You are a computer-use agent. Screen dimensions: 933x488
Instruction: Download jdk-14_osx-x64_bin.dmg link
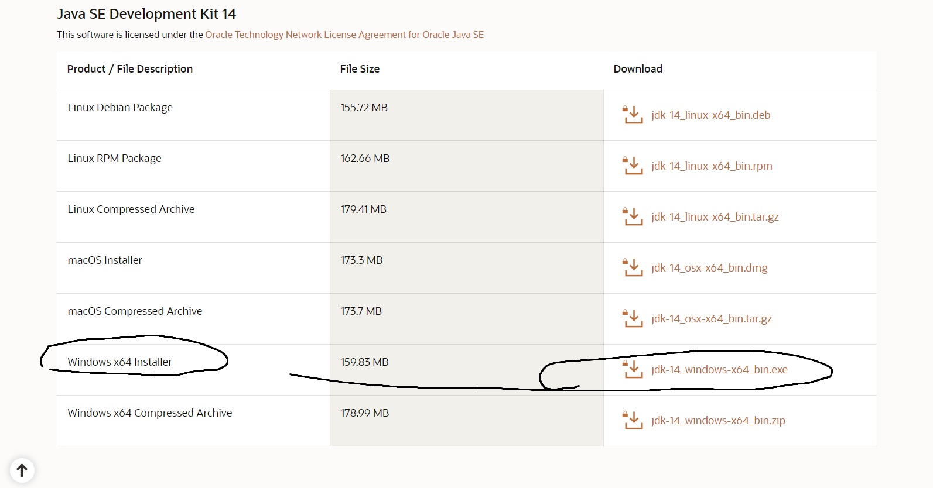coord(709,268)
